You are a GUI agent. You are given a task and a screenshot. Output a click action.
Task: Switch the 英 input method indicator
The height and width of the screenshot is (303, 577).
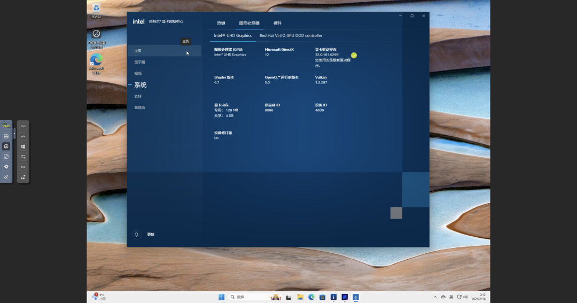451,297
